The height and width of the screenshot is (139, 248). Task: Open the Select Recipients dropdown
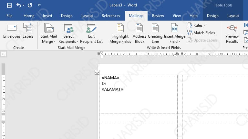(68, 33)
